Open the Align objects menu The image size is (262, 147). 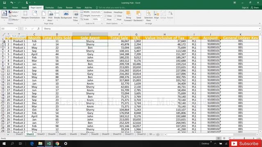(156, 15)
